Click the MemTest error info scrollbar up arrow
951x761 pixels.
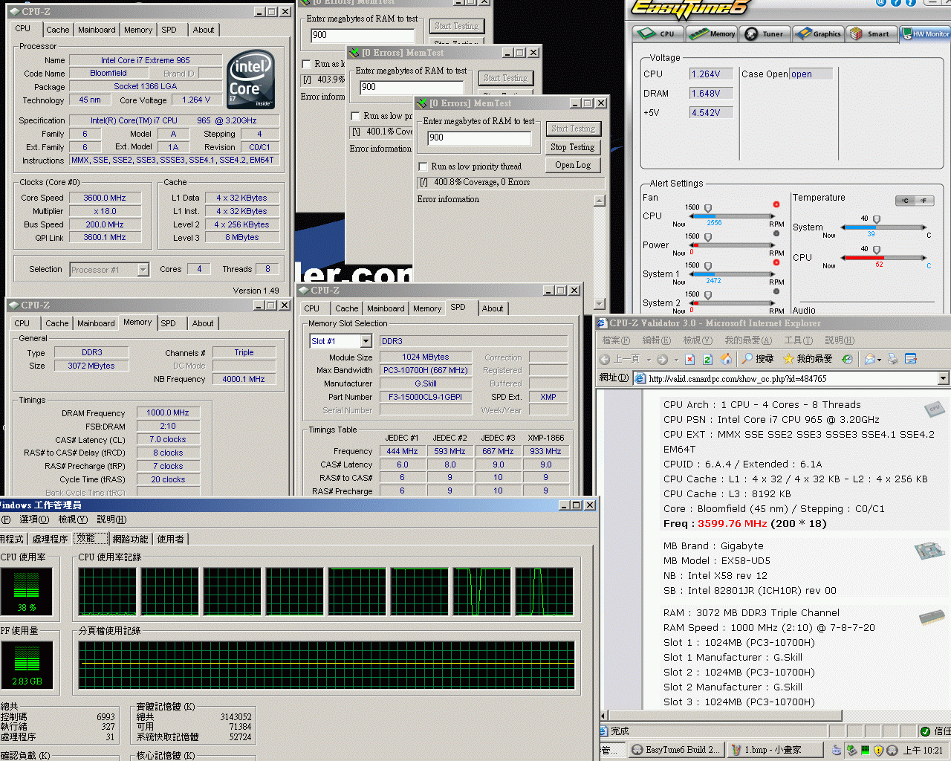pyautogui.click(x=600, y=201)
